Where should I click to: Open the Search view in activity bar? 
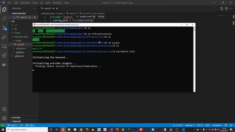coord(4,19)
